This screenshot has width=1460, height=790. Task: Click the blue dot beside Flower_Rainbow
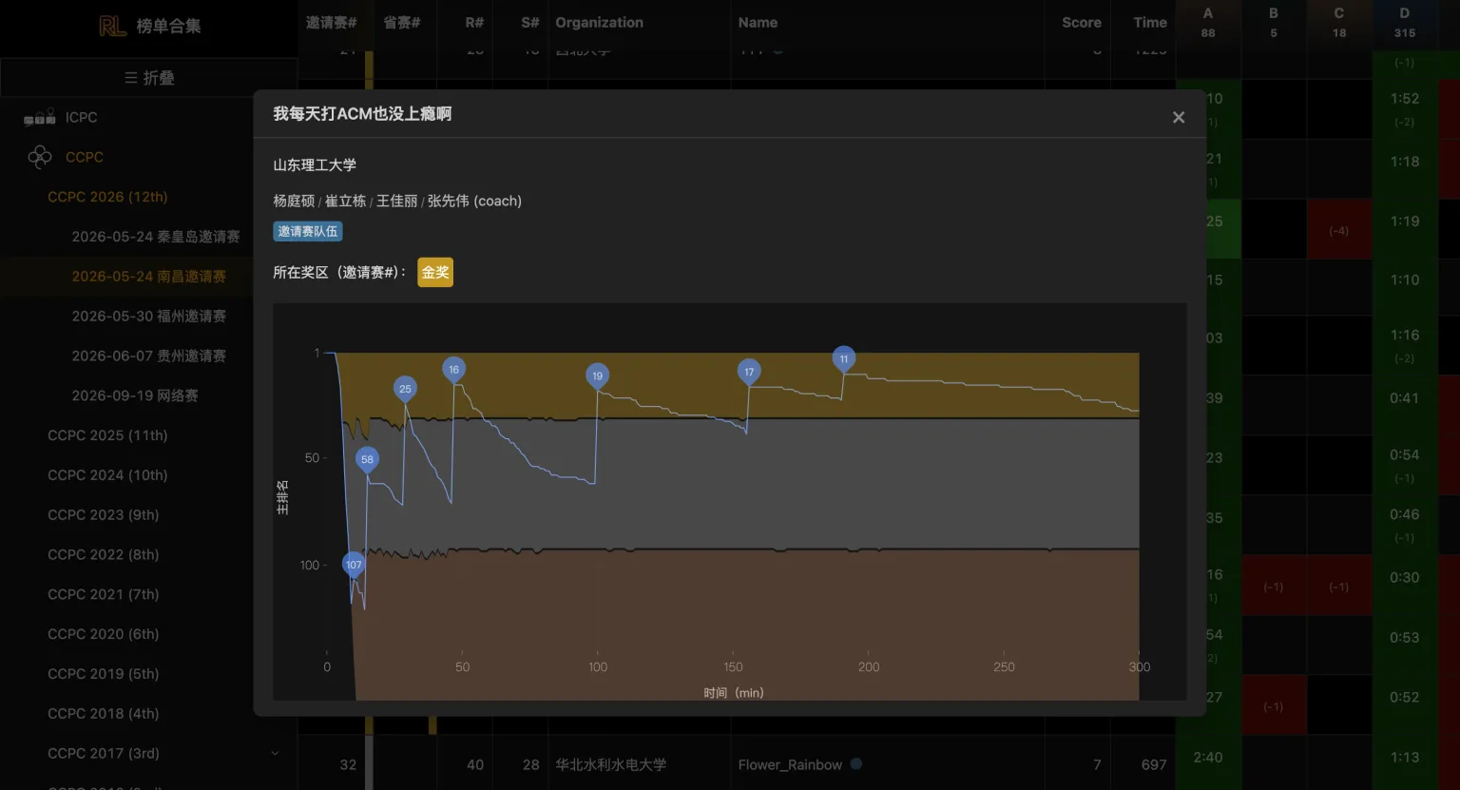856,763
